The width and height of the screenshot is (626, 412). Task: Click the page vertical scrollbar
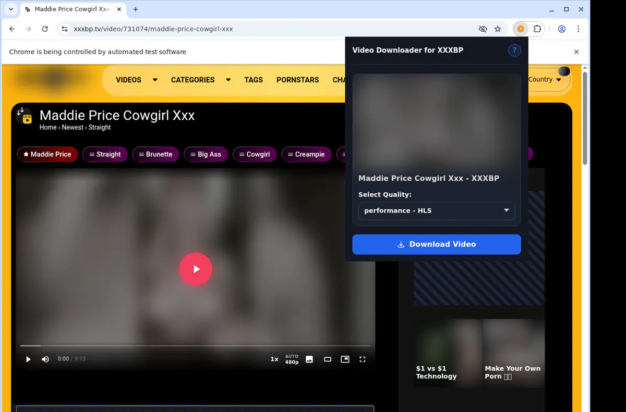coord(585,118)
